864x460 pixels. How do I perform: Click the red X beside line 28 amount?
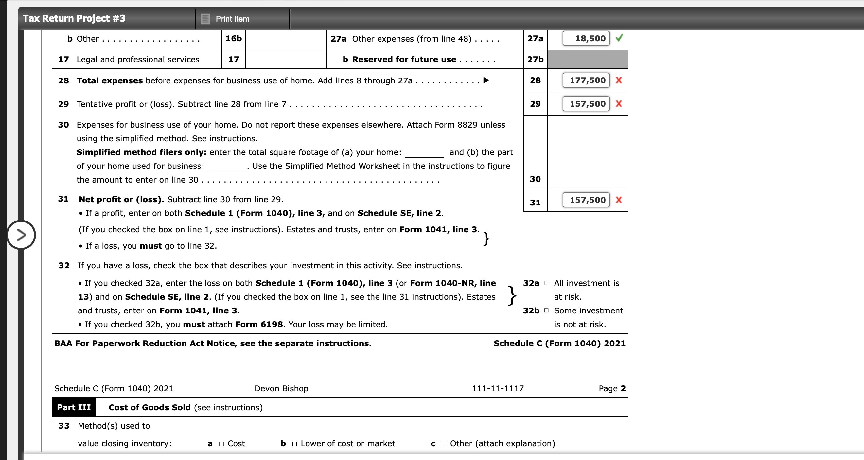pyautogui.click(x=619, y=80)
